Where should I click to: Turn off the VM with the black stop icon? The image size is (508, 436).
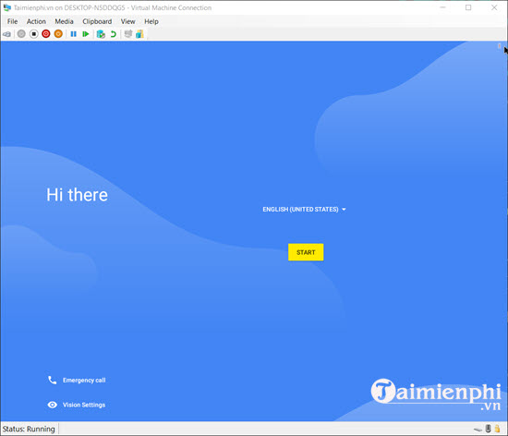33,33
